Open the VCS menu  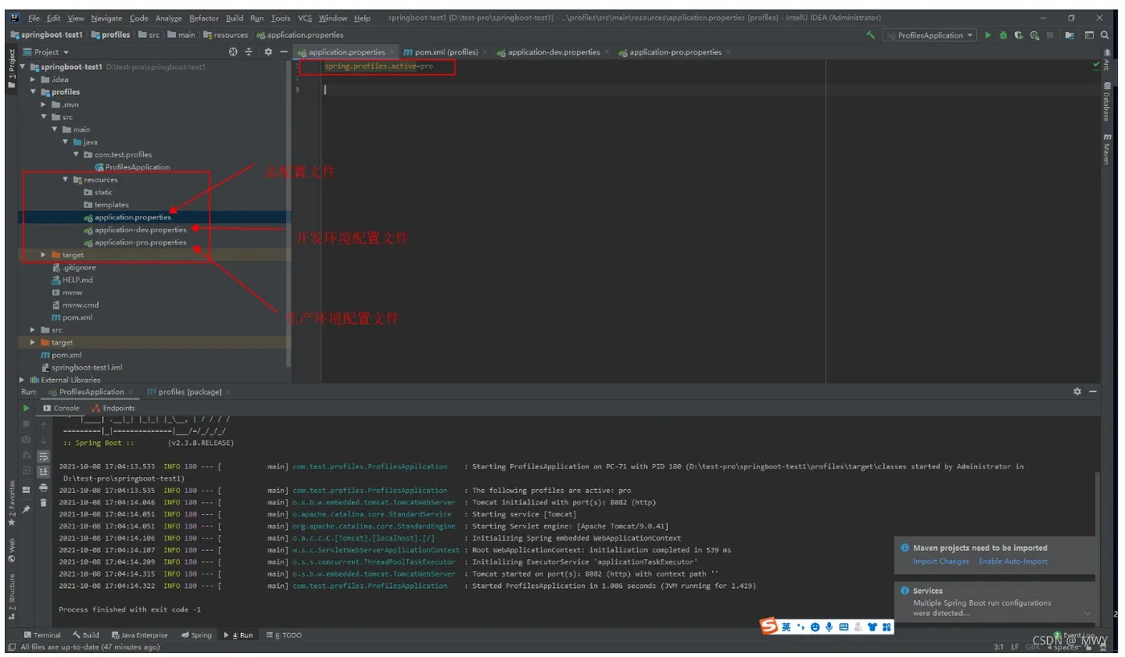point(305,18)
